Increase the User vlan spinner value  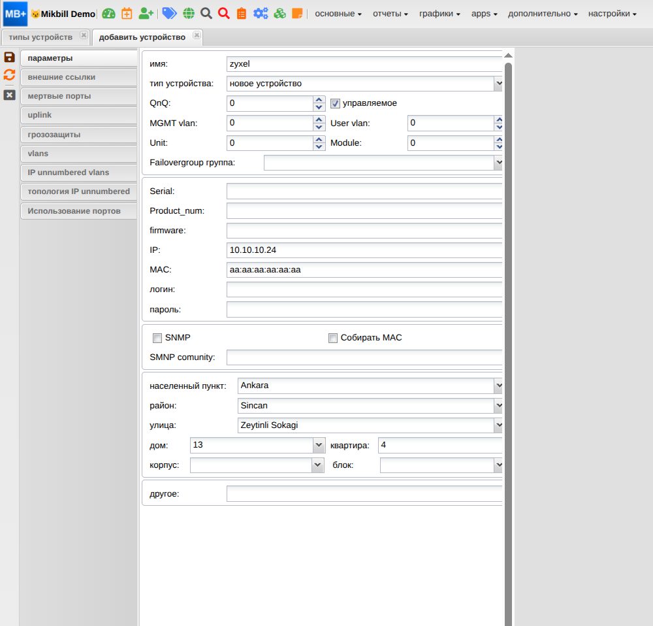[x=498, y=119]
